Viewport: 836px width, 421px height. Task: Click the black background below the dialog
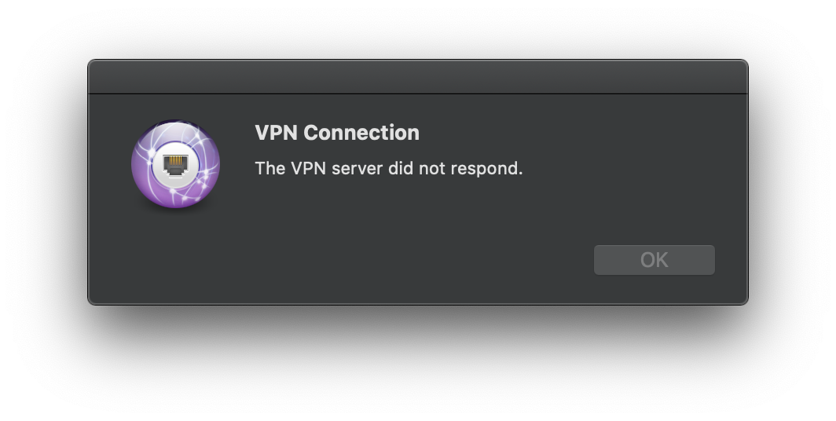coord(417,363)
